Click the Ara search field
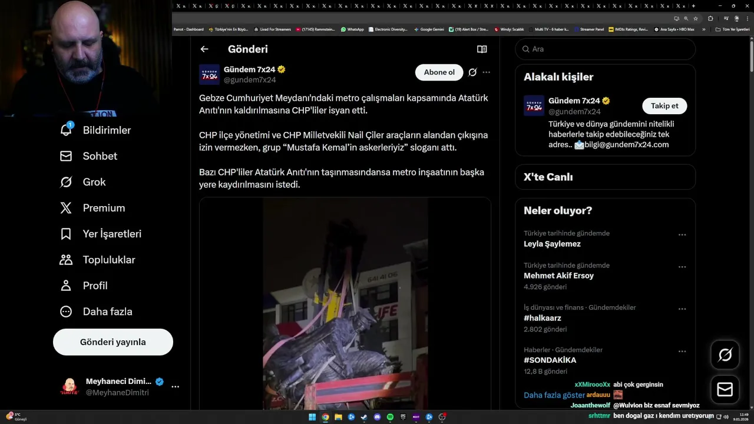This screenshot has height=424, width=754. point(606,49)
